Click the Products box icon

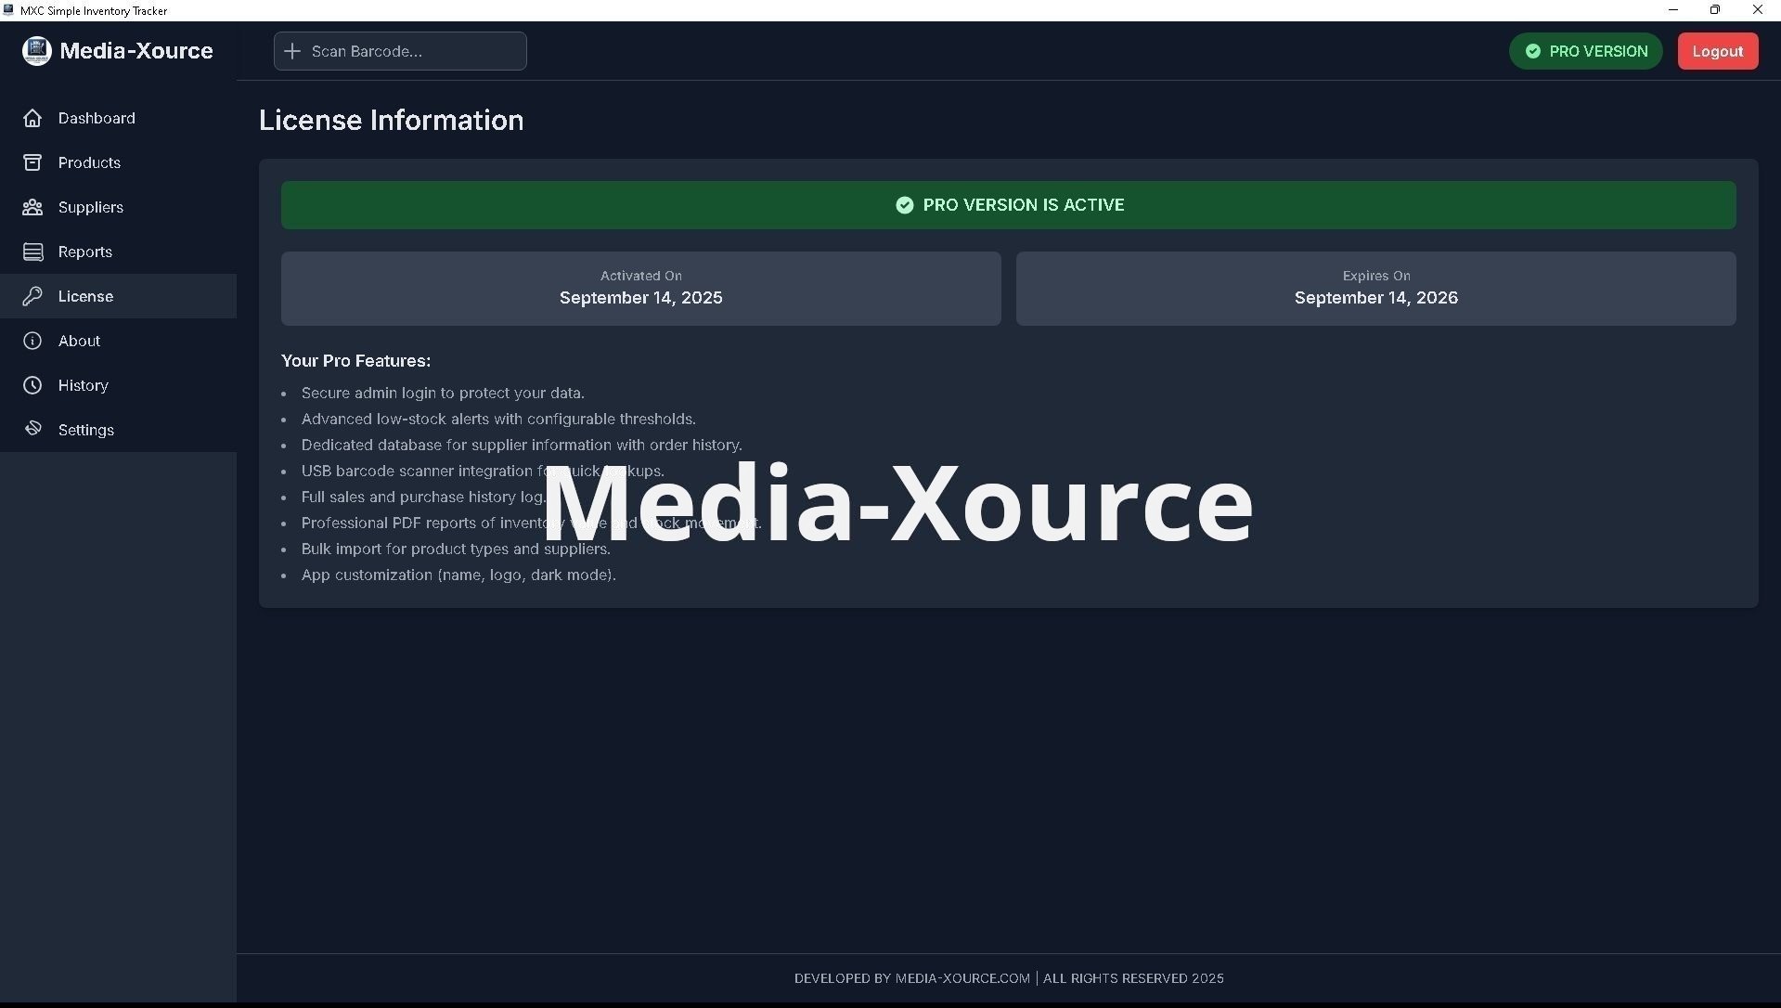[x=32, y=162]
